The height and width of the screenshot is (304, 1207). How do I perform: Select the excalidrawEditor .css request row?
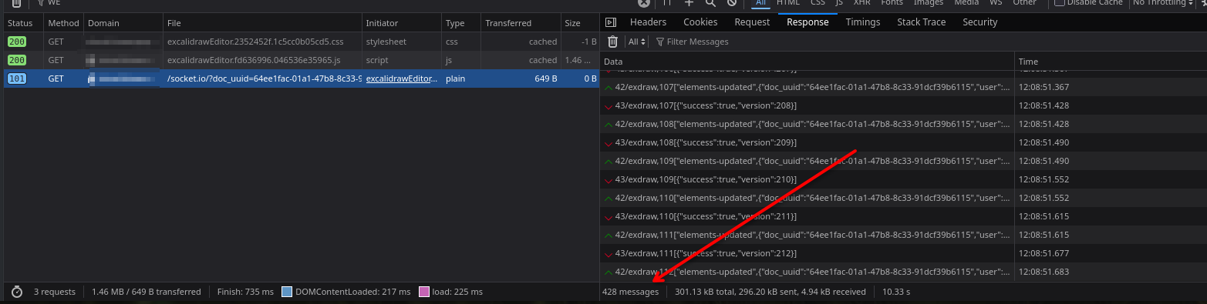pyautogui.click(x=301, y=42)
